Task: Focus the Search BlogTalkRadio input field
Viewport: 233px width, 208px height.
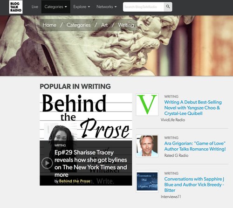Action: point(144,7)
